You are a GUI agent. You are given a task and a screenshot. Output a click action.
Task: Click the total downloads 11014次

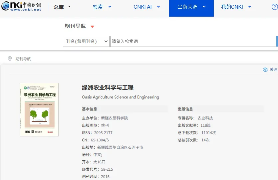tap(209, 133)
